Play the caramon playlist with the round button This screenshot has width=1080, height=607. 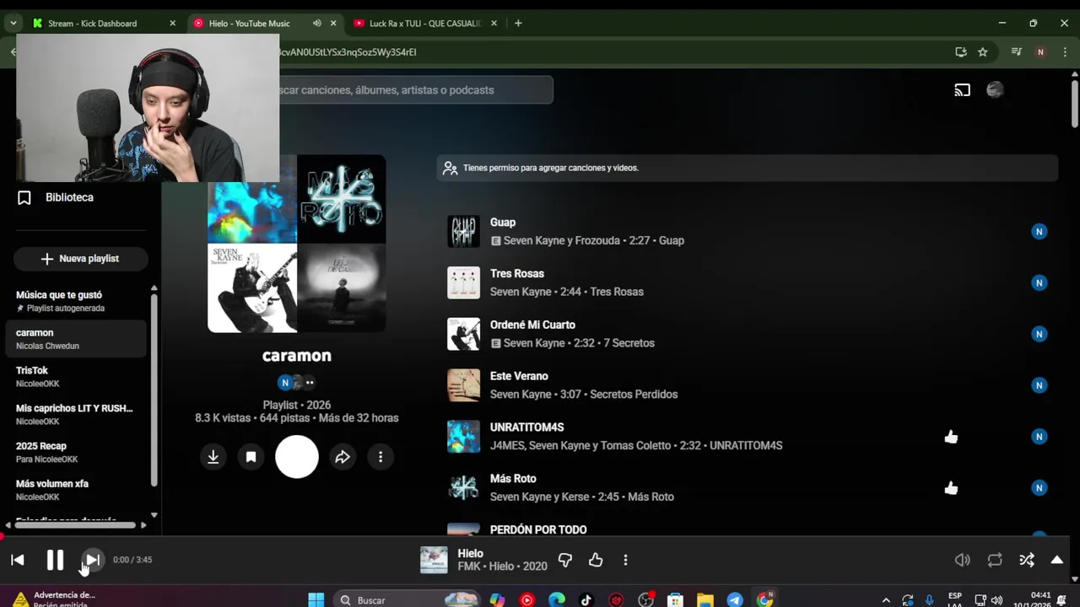click(x=297, y=457)
